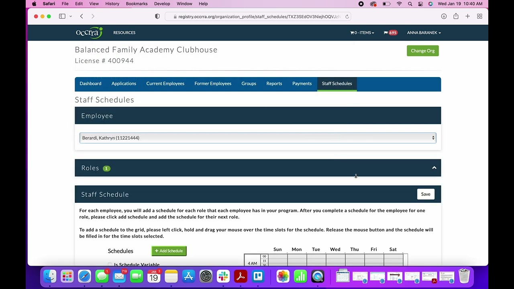Click the Save button on Staff Schedule
The image size is (514, 289).
tap(426, 194)
